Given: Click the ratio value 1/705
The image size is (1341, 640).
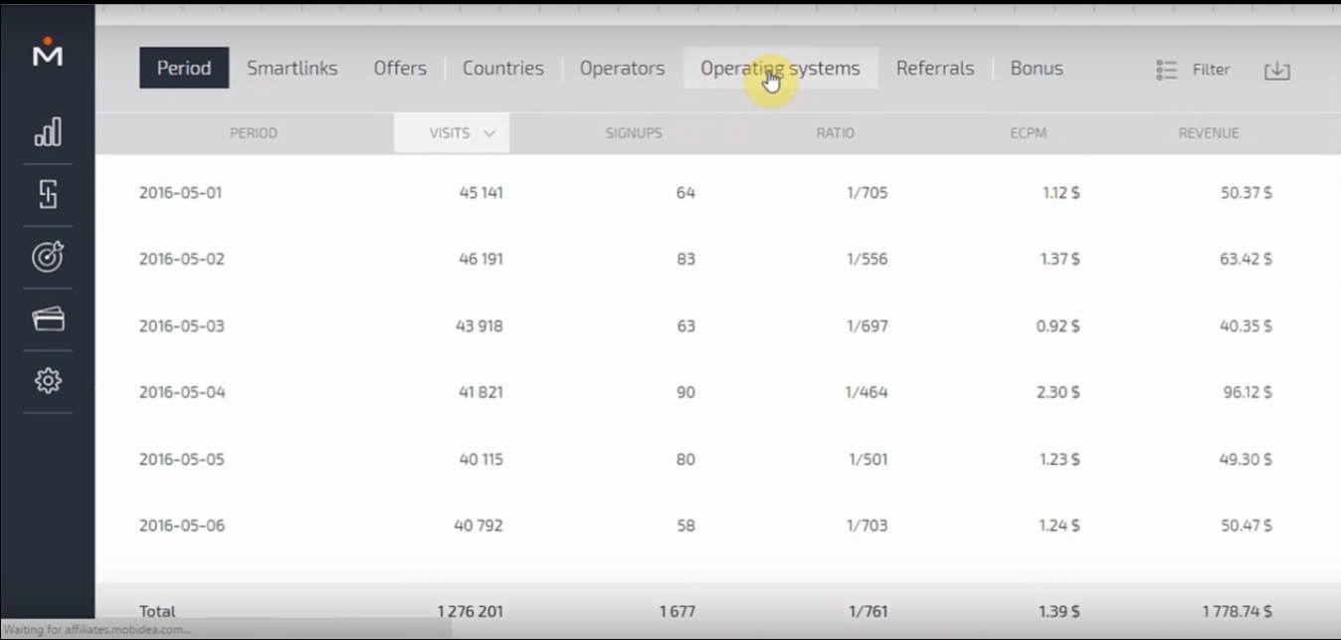Looking at the screenshot, I should pyautogui.click(x=867, y=193).
